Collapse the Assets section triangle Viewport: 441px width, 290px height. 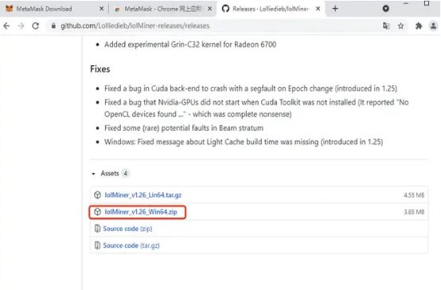click(x=93, y=174)
